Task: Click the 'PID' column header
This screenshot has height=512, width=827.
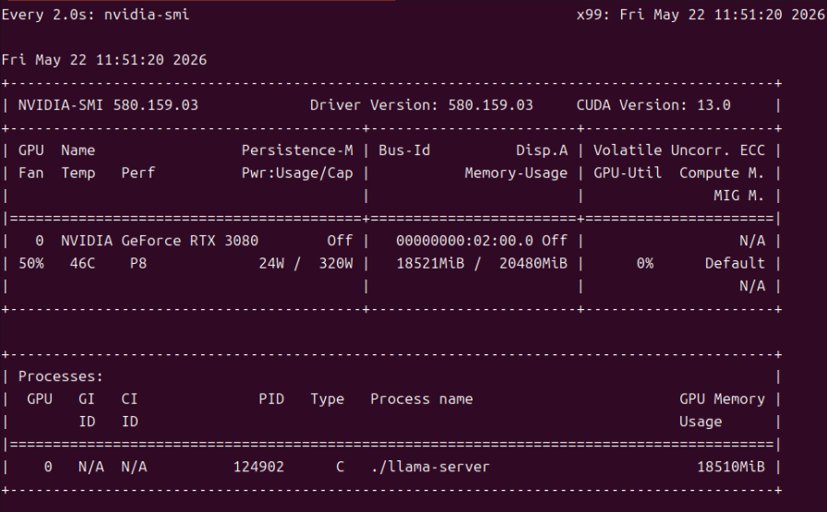Action: click(271, 399)
